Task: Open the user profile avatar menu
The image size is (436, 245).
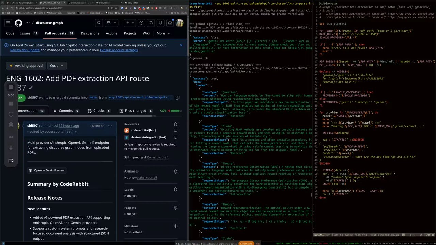Action: click(180, 23)
